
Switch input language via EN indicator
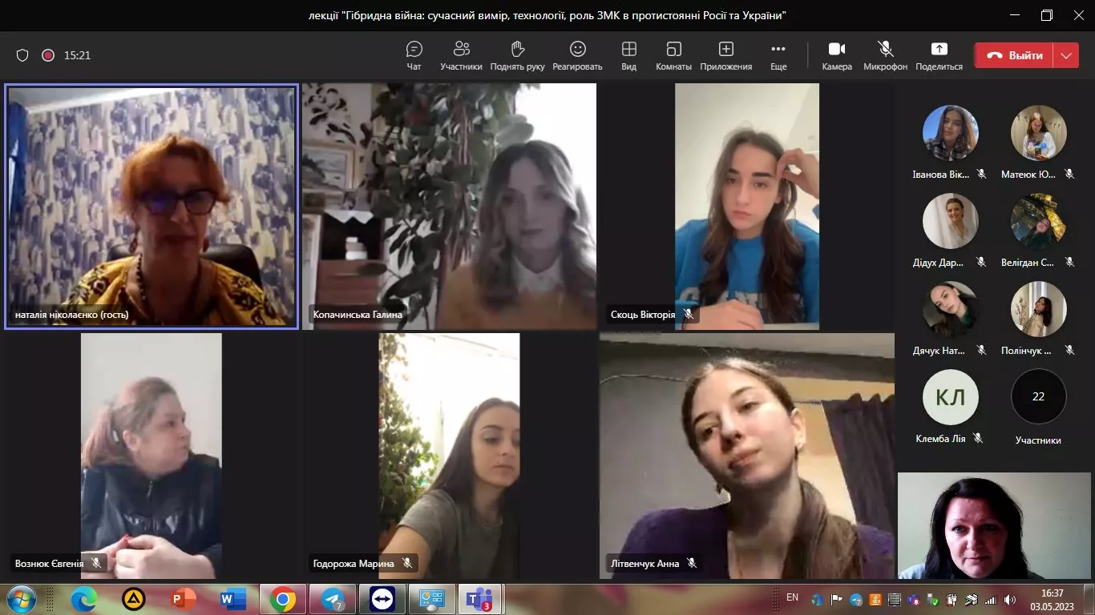792,597
